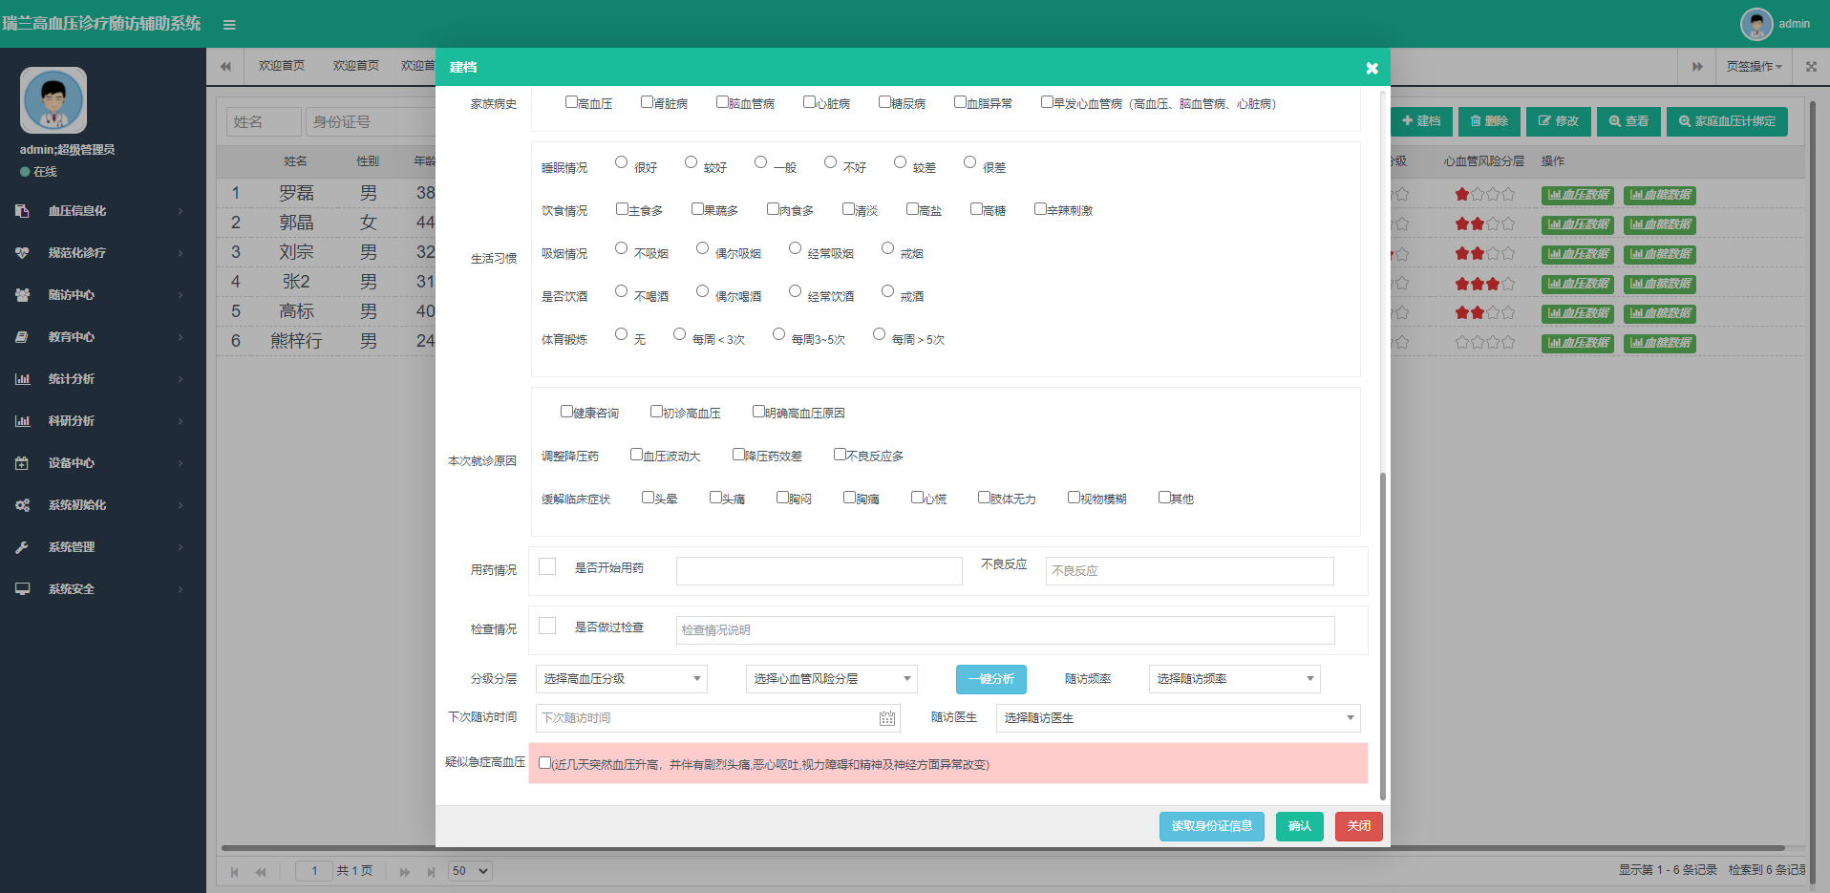Expand the 选择随访医生 dropdown
This screenshot has width=1830, height=893.
tap(1178, 718)
